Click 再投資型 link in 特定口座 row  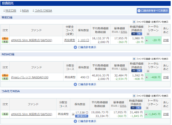tap(70, 40)
